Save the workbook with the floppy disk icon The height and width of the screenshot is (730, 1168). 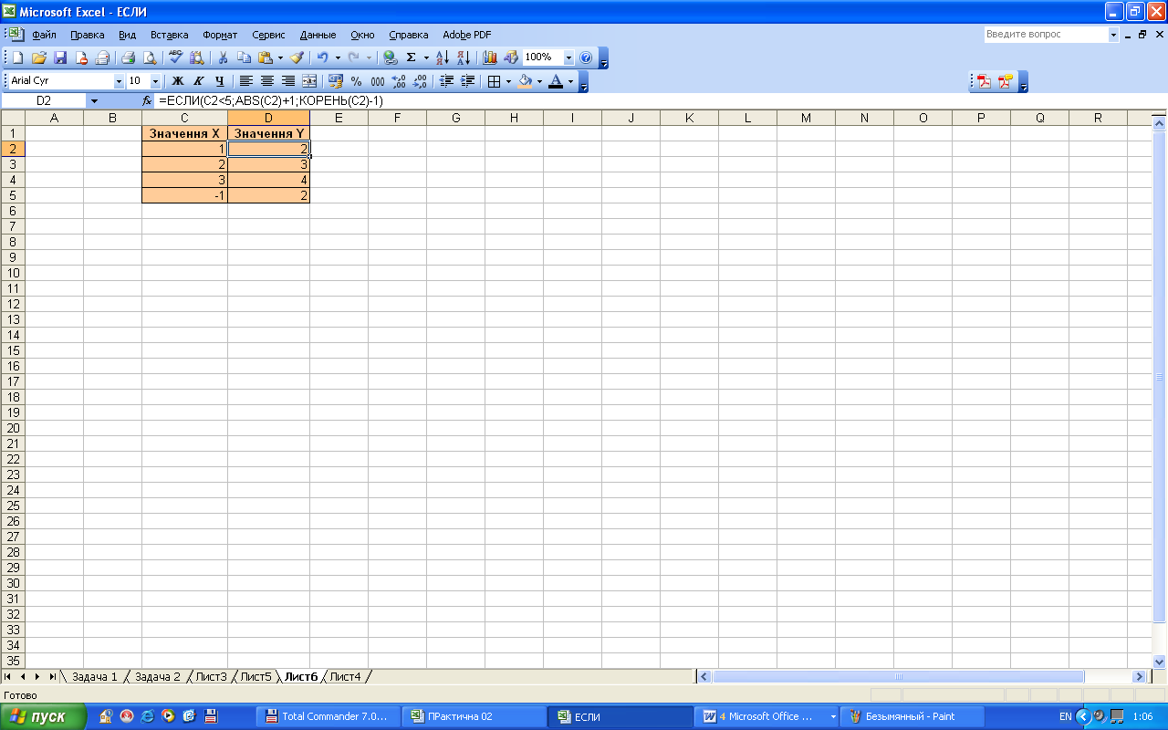pyautogui.click(x=60, y=57)
